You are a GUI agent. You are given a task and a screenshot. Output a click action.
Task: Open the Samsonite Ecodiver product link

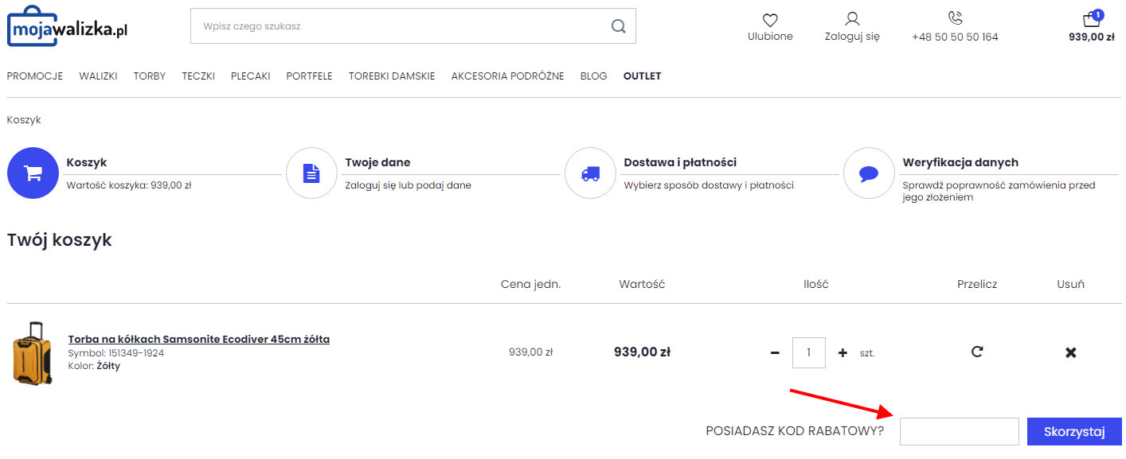point(198,339)
